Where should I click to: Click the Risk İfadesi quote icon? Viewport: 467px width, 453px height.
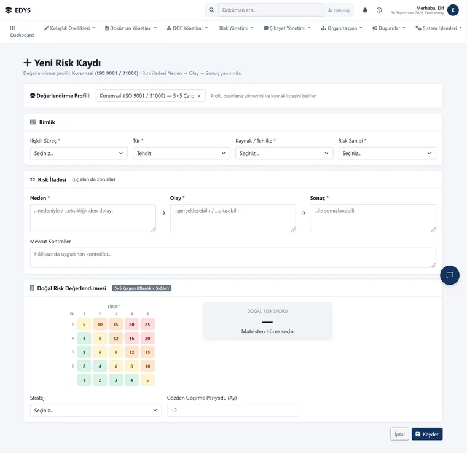[33, 179]
